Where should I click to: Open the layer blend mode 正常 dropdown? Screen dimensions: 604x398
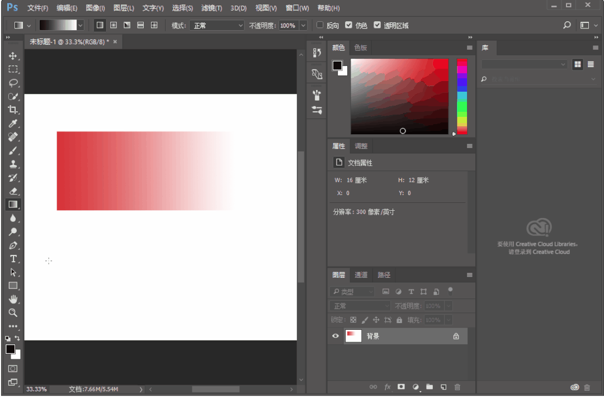pyautogui.click(x=360, y=306)
